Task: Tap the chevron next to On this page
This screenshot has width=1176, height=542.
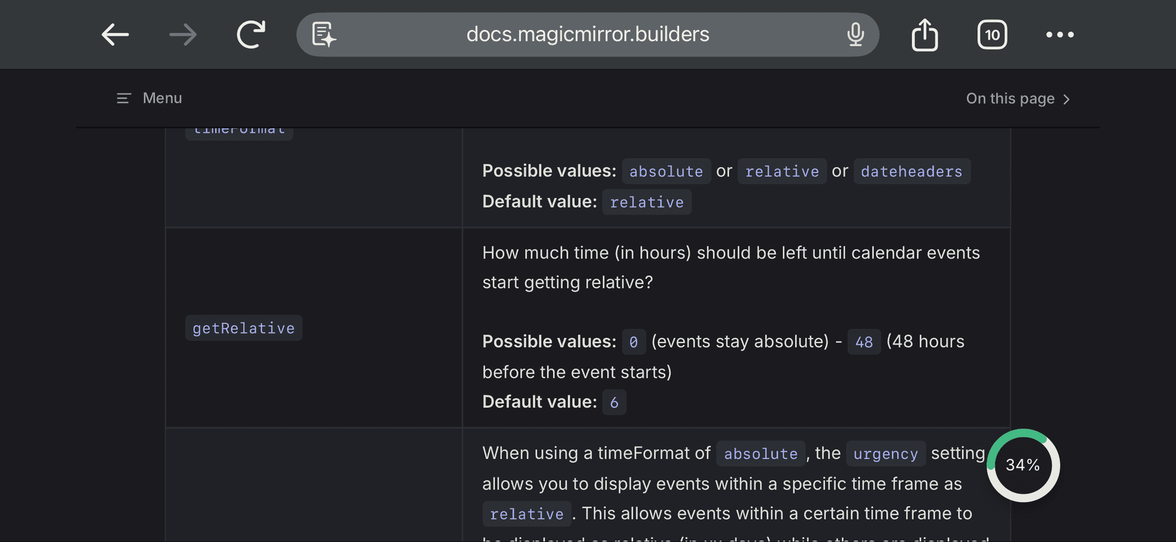Action: point(1067,99)
